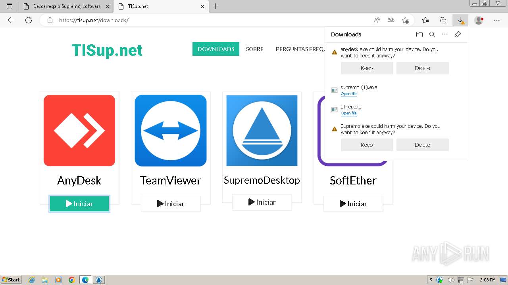508x285 pixels.
Task: Click the SupremoDesktop logo image
Action: tap(262, 131)
